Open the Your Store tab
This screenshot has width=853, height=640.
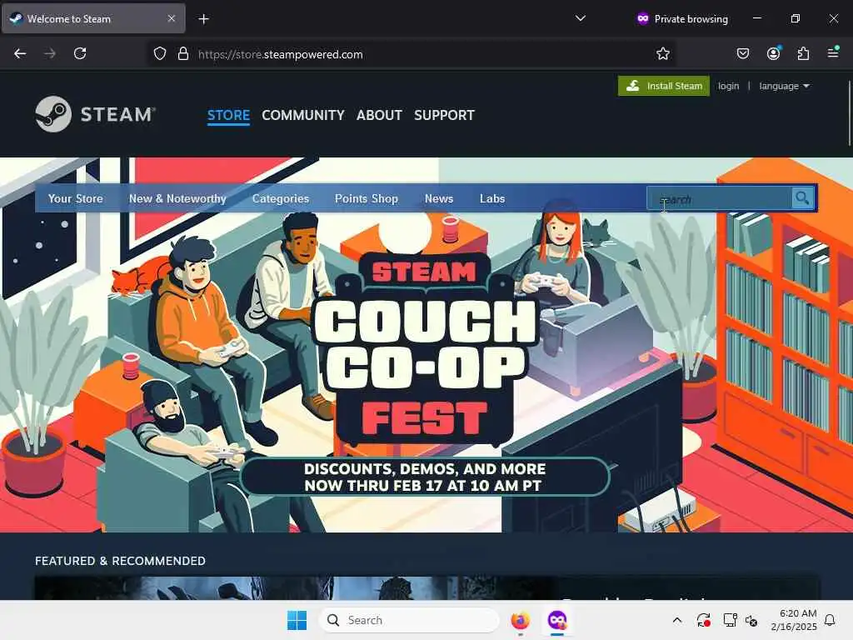[75, 198]
